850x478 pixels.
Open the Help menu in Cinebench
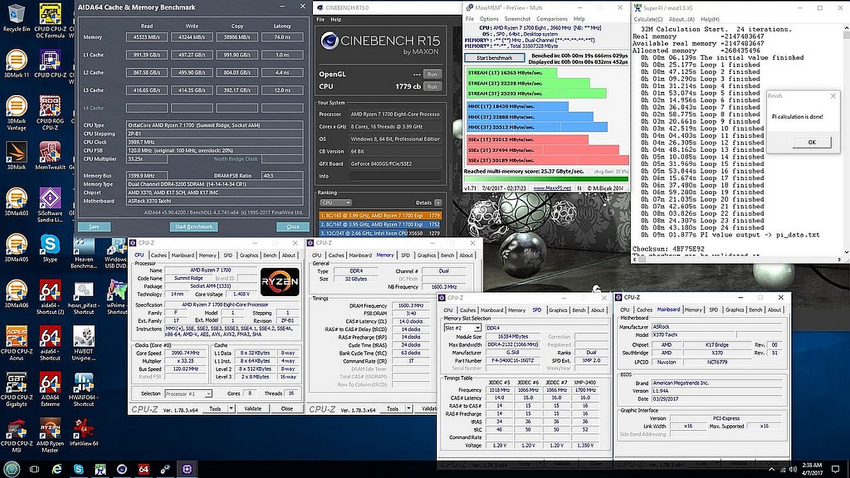[x=335, y=20]
